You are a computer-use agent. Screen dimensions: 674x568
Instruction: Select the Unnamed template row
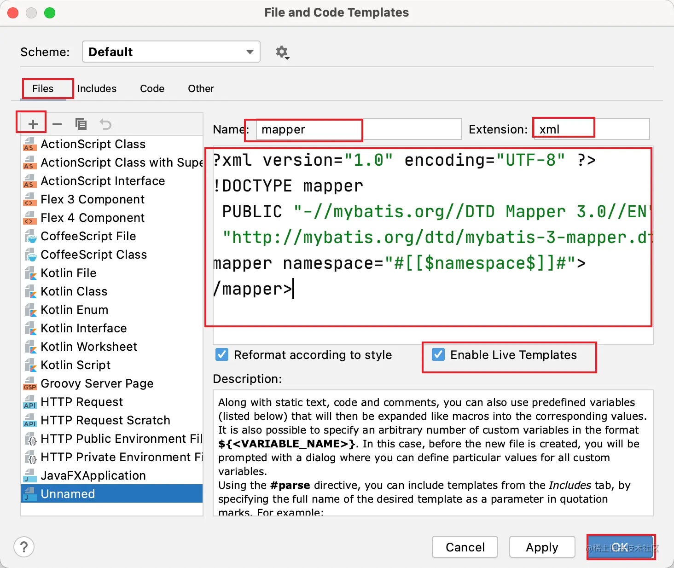tap(112, 494)
